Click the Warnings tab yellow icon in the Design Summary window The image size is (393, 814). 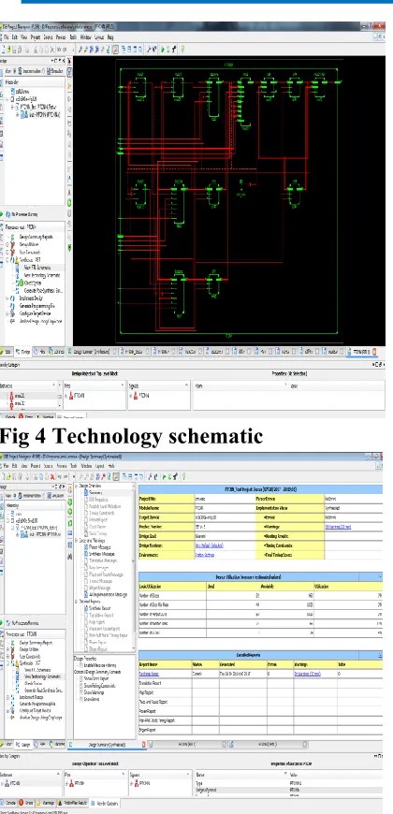38,803
